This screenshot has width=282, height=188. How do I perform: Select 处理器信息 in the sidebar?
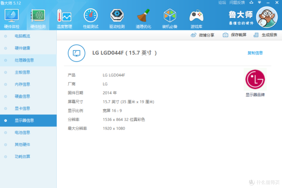coord(28,60)
